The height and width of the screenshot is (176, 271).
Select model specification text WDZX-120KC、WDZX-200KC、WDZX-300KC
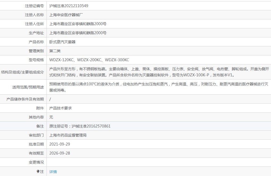[89, 60]
